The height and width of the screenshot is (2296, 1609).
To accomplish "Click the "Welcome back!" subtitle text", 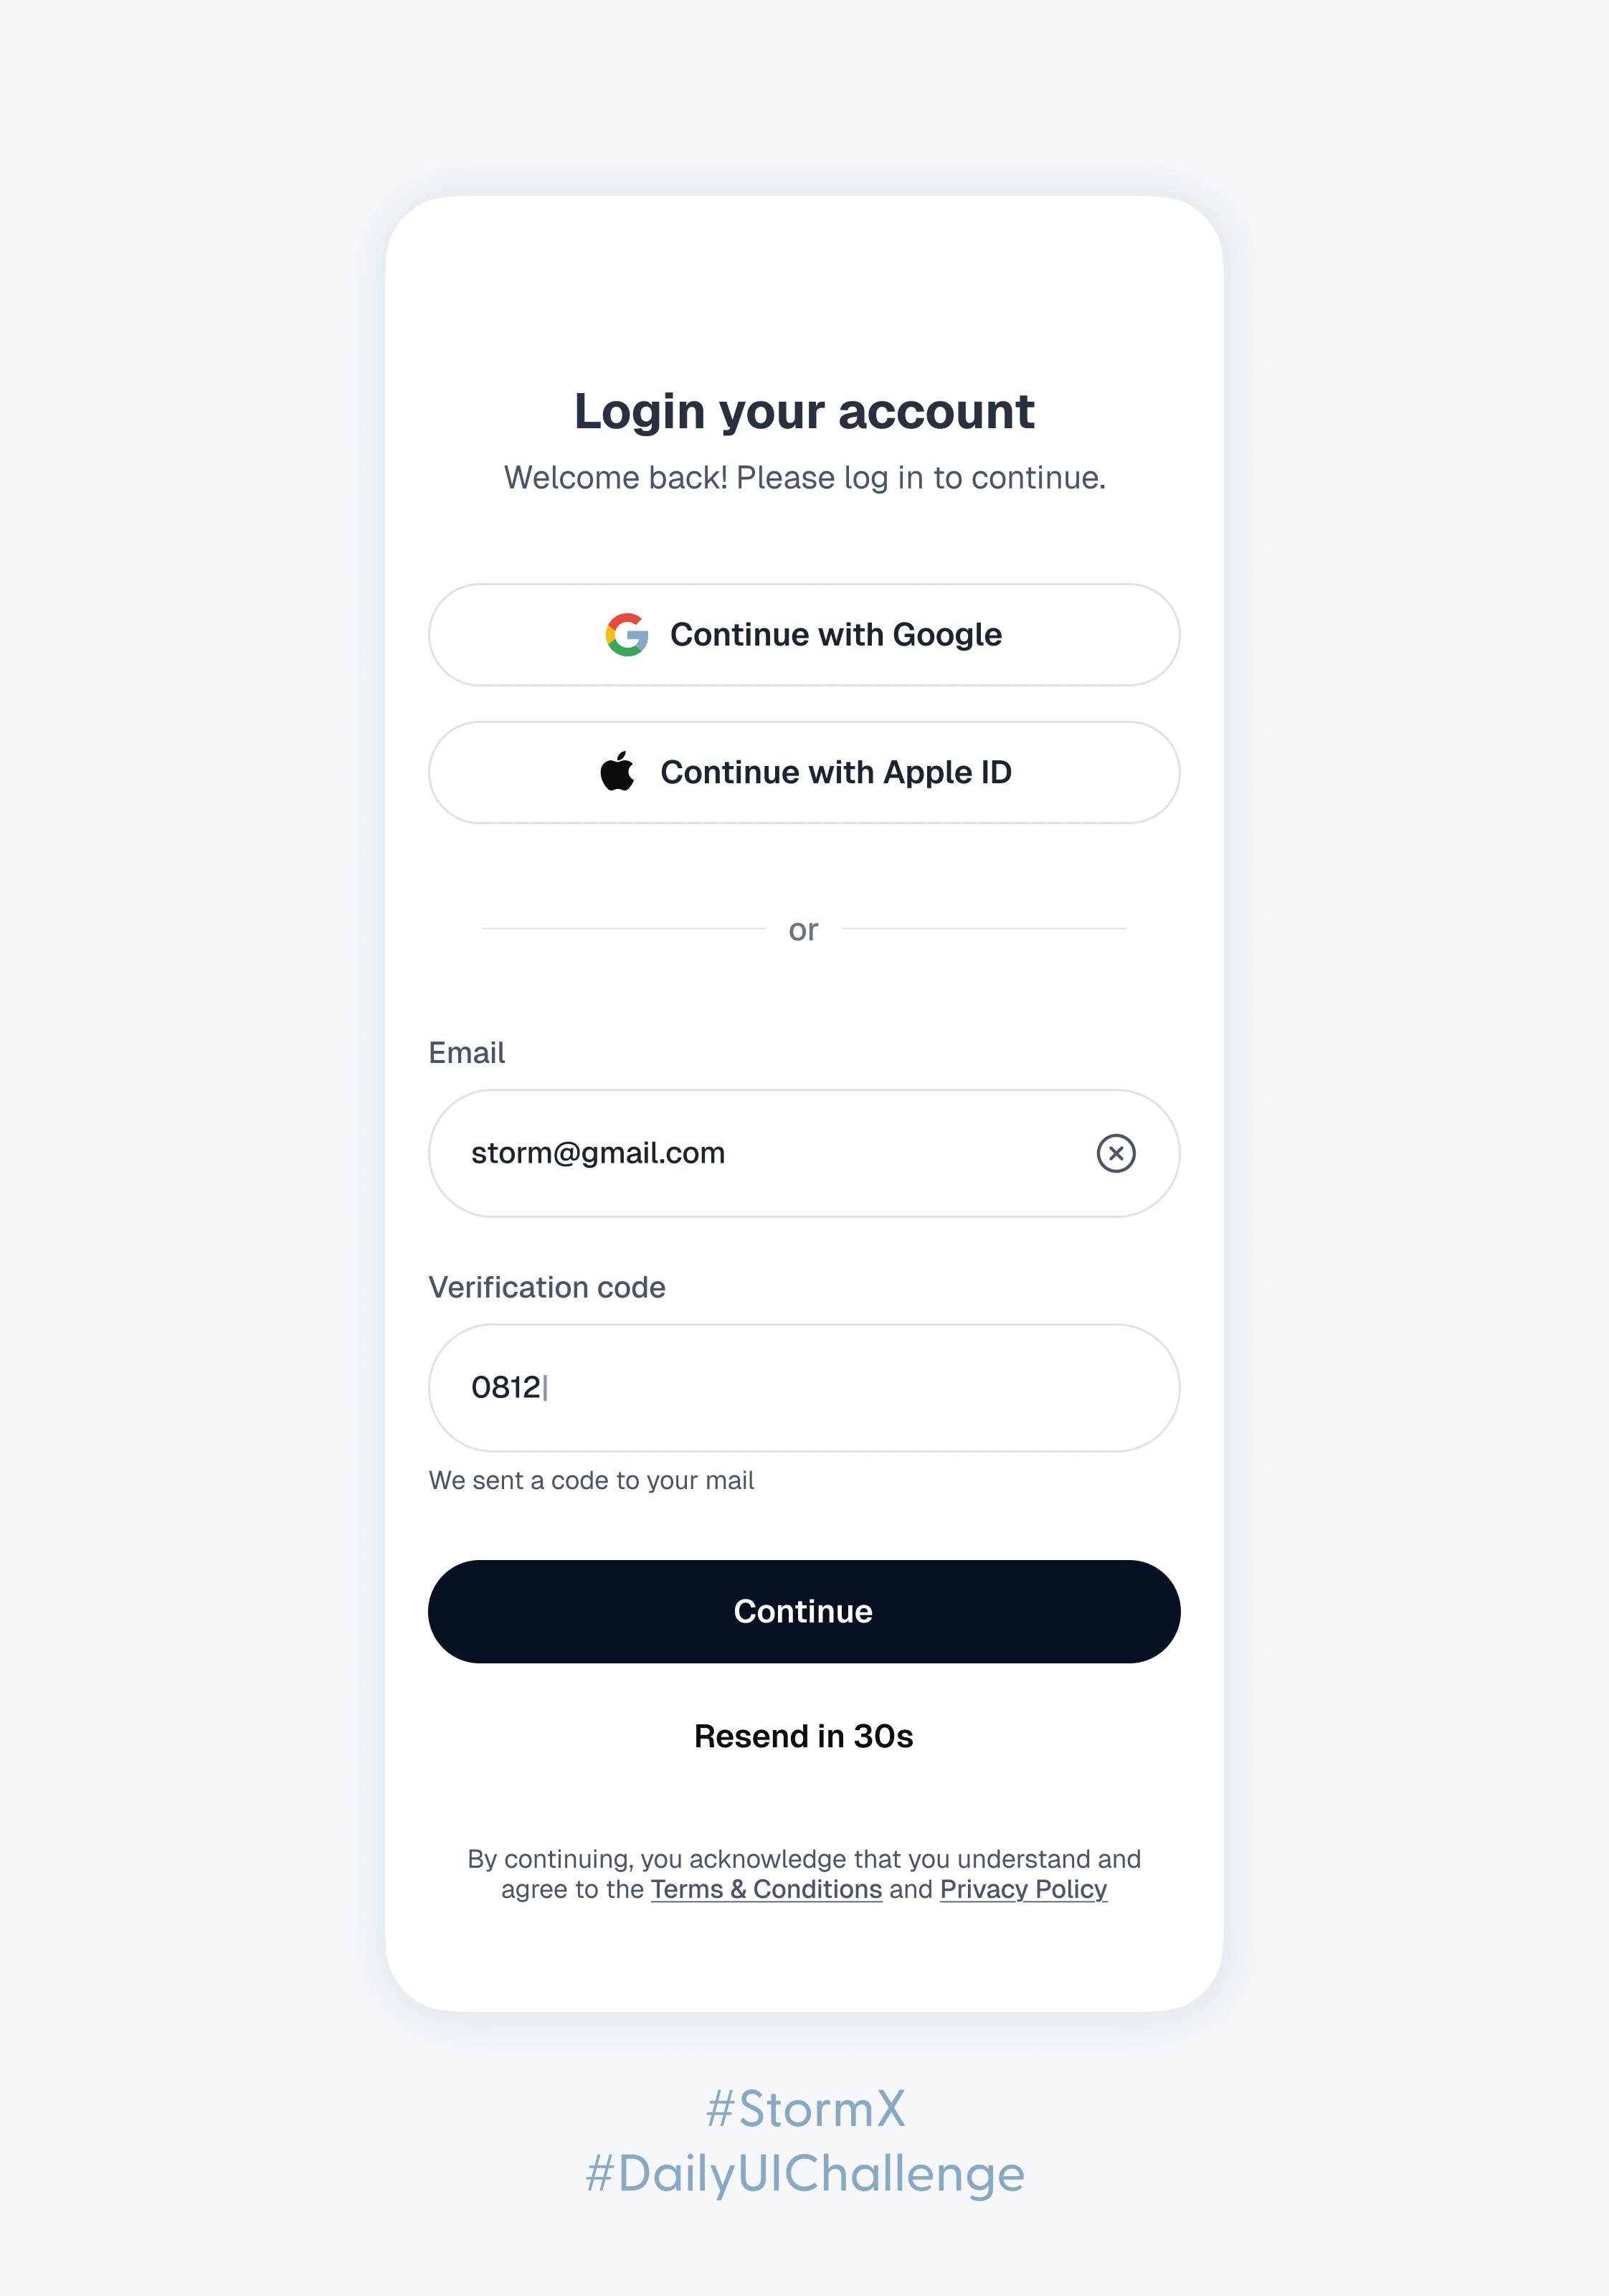I will coord(804,478).
